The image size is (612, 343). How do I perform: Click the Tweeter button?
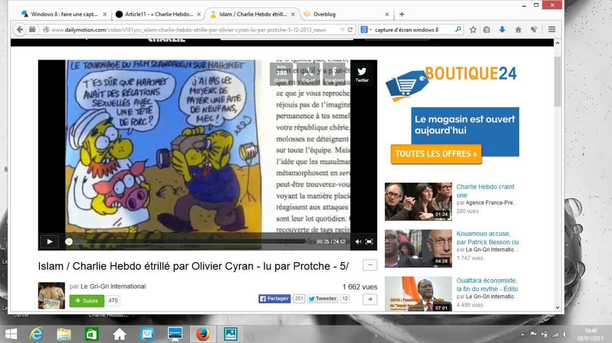[322, 299]
